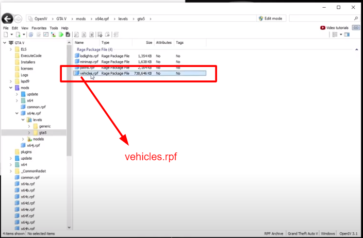363x238 pixels.
Task: Click the dark package toolbar icon
Action: tap(68, 35)
